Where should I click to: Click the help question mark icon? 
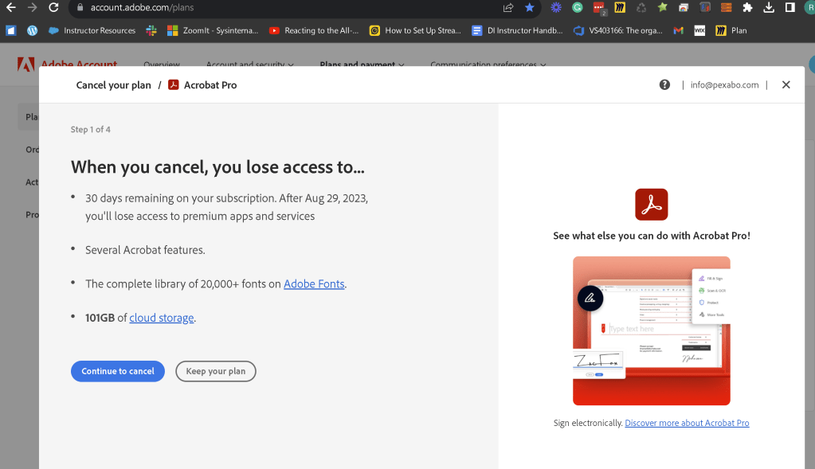coord(664,84)
